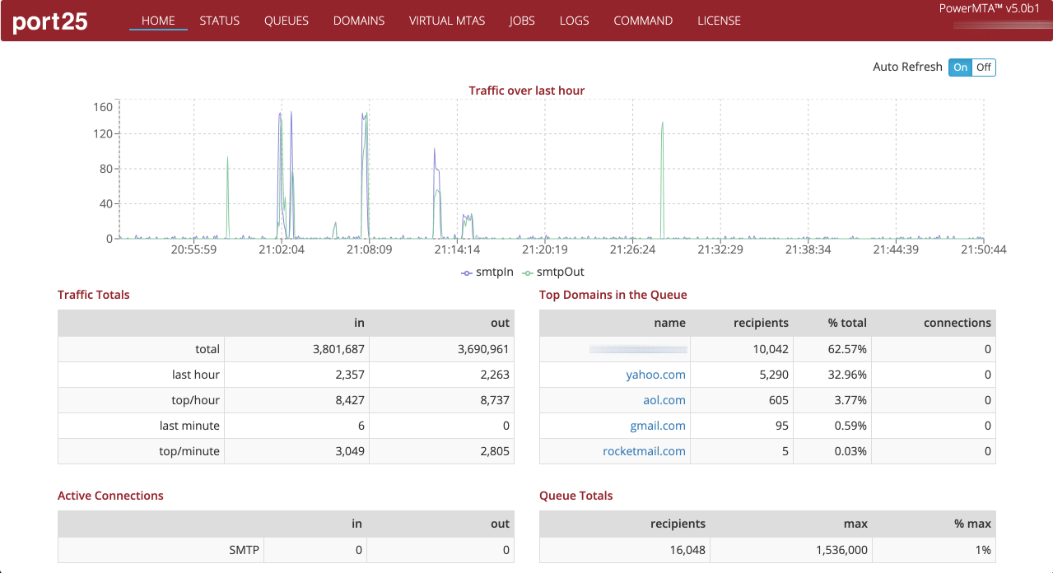Select VIRTUAL MTAS in the navigation
This screenshot has height=573, width=1053.
[x=447, y=21]
